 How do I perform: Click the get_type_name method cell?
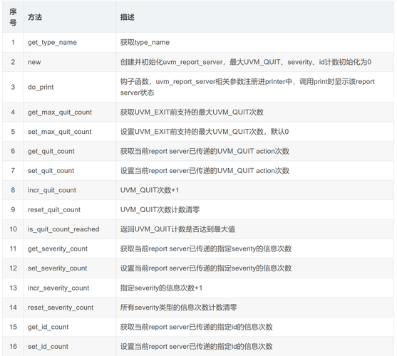52,42
